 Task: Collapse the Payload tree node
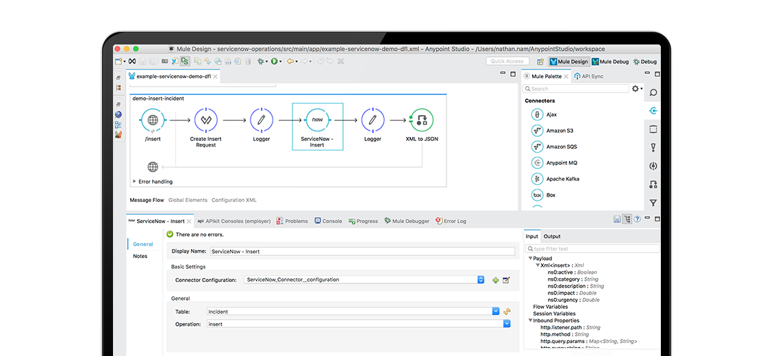pos(530,258)
